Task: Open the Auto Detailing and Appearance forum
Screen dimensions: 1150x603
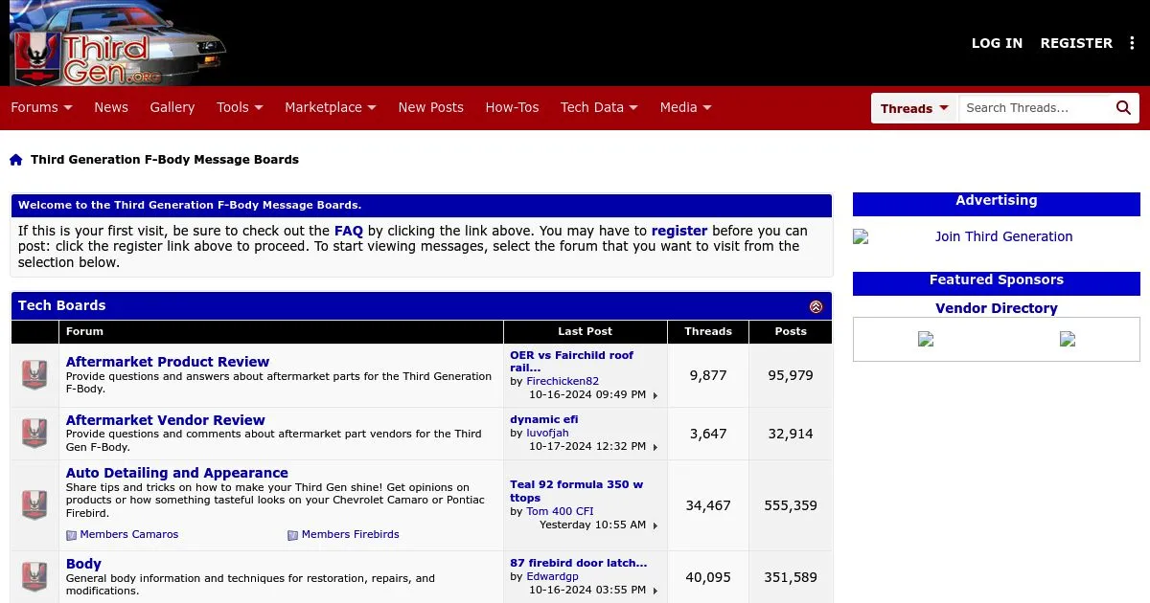Action: coord(177,473)
